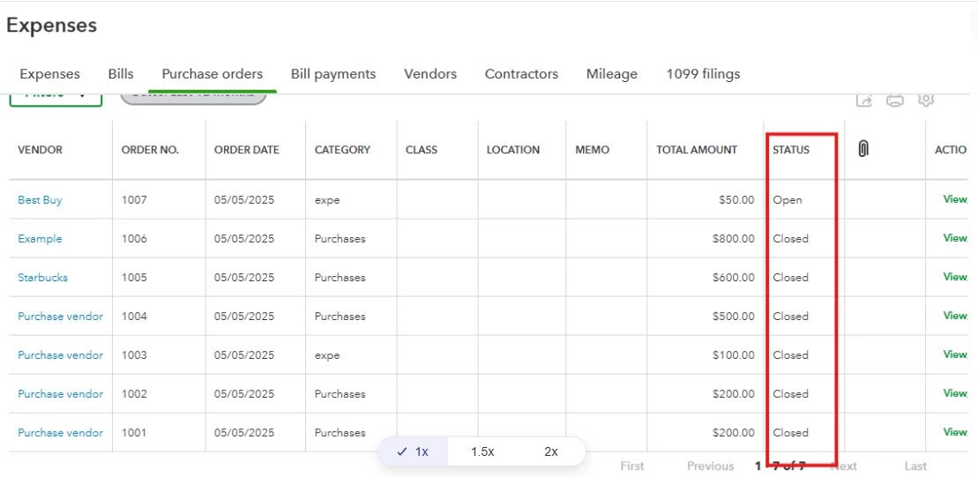Sort by the ORDER NO. column header
Viewport: 978px width, 477px height.
[x=150, y=150]
